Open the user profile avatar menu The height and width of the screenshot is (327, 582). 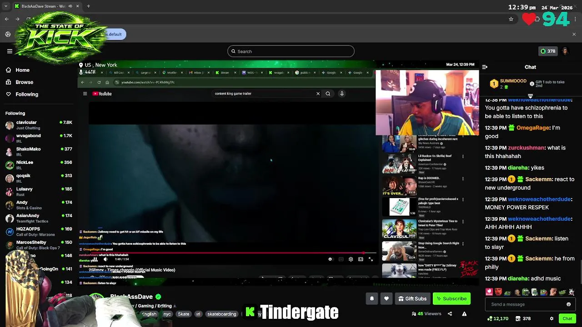click(x=565, y=51)
